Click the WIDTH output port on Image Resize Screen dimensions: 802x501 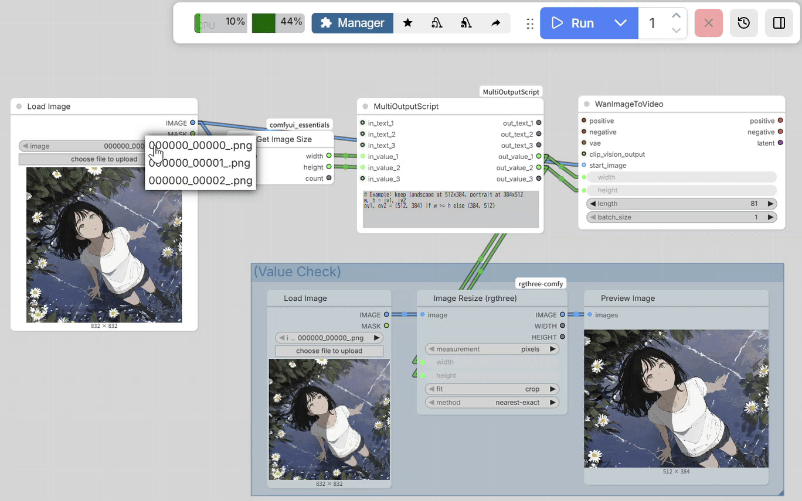point(563,326)
